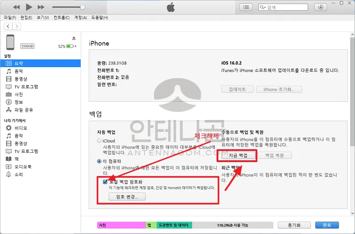The image size is (355, 234).
Task: Select 정보 info icon
Action: click(x=8, y=102)
